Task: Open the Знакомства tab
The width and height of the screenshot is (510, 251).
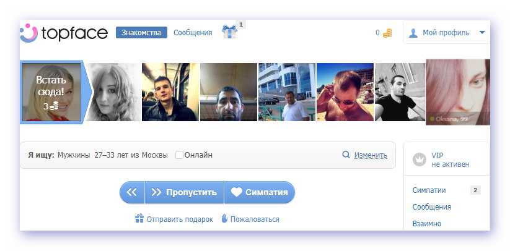Action: (141, 33)
